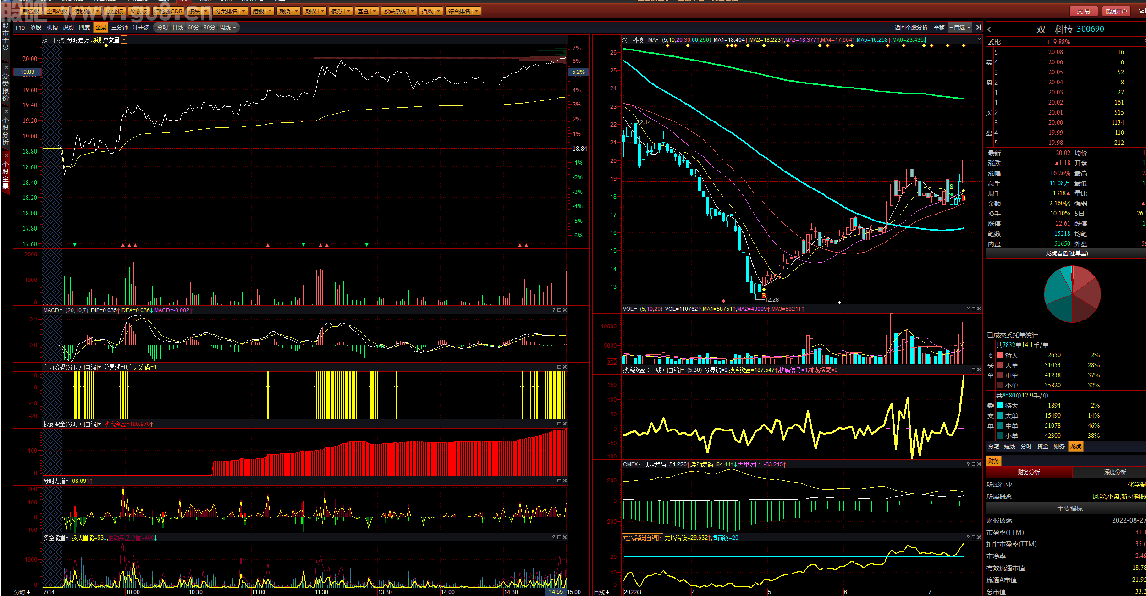Toggle the x10 volume scale marker
The height and width of the screenshot is (596, 1146).
click(612, 362)
